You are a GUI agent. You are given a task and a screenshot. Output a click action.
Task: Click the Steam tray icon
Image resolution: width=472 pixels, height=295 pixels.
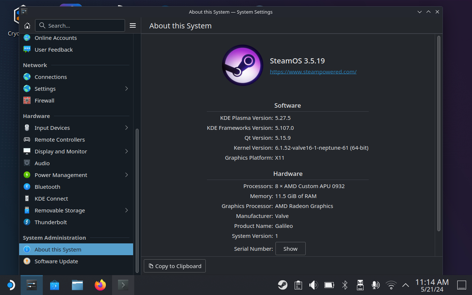(283, 285)
